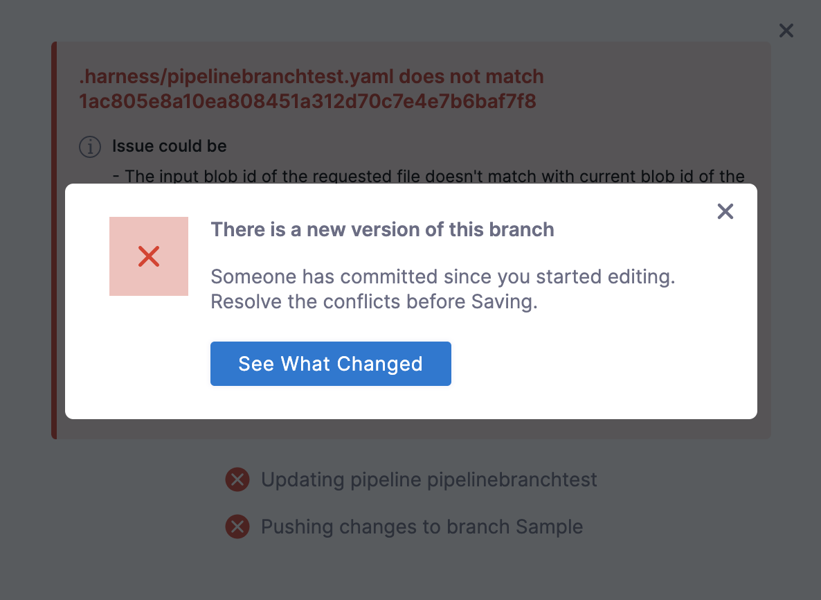Image resolution: width=821 pixels, height=600 pixels.
Task: Click 'Updating pipeline pipelinebranchtest' status text
Action: [x=428, y=479]
